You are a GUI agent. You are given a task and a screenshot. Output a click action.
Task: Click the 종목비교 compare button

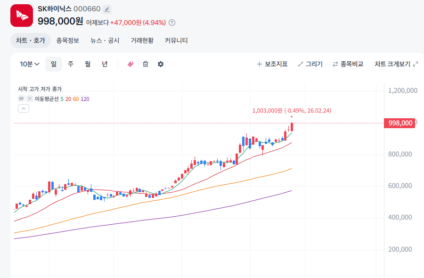coord(348,64)
